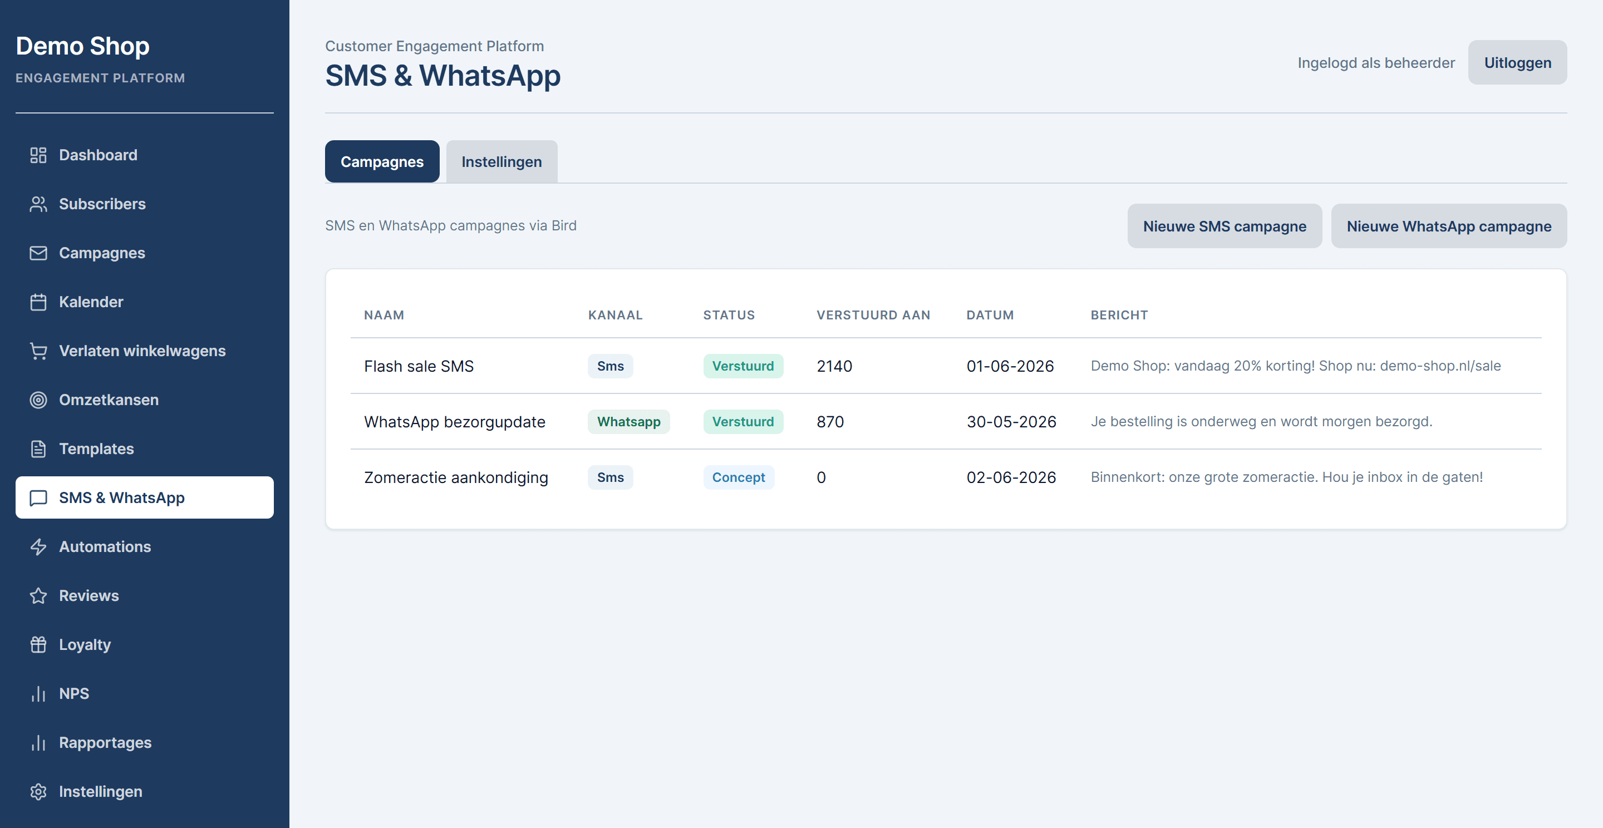Click the STATUS column header
This screenshot has height=828, width=1603.
(729, 316)
